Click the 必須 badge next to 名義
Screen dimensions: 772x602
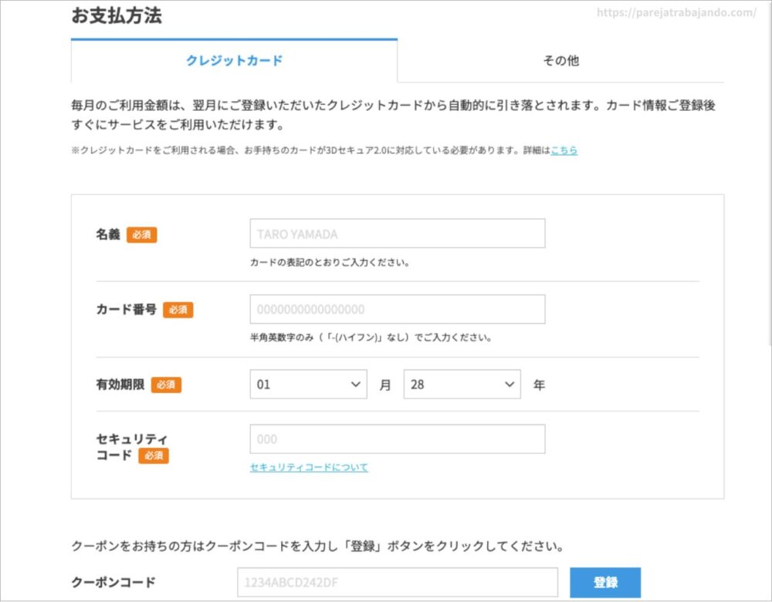(x=142, y=235)
